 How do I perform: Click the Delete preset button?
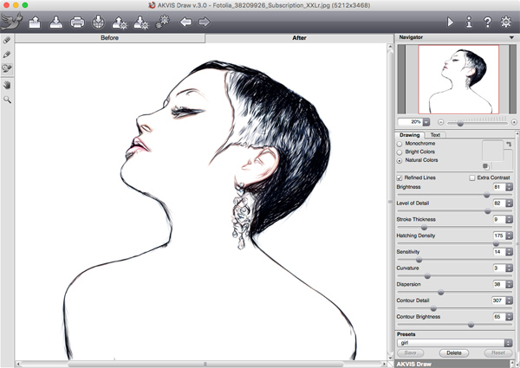453,353
